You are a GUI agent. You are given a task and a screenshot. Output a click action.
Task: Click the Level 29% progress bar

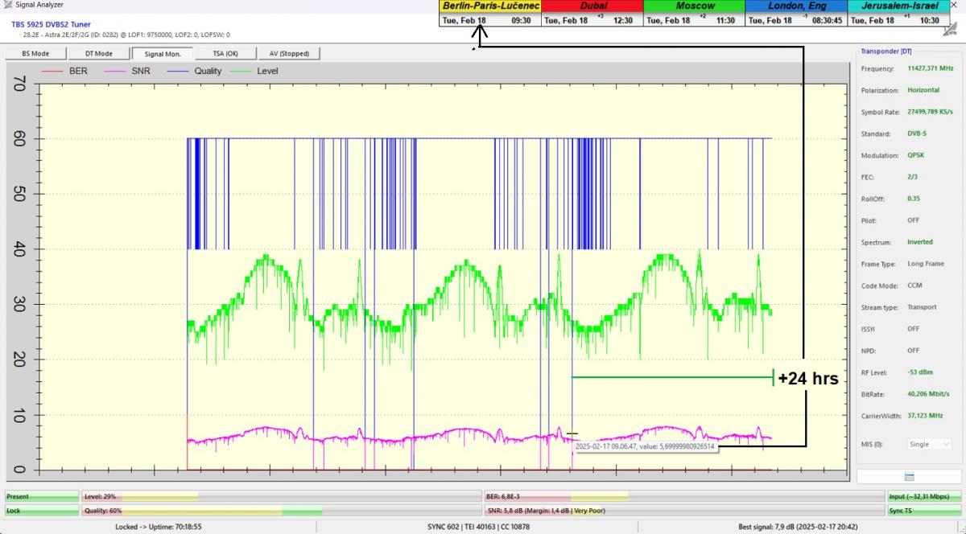(281, 497)
